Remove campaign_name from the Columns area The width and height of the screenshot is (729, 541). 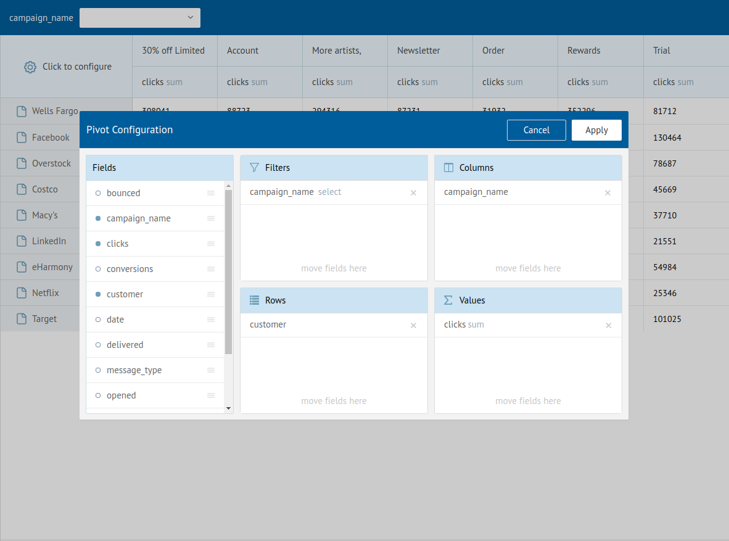(607, 193)
